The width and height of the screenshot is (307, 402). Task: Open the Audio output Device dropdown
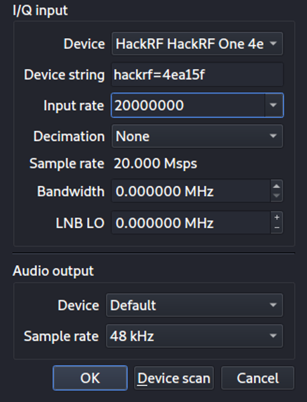(194, 305)
